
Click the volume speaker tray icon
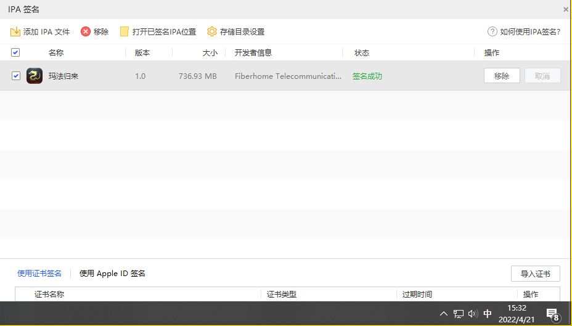(473, 314)
